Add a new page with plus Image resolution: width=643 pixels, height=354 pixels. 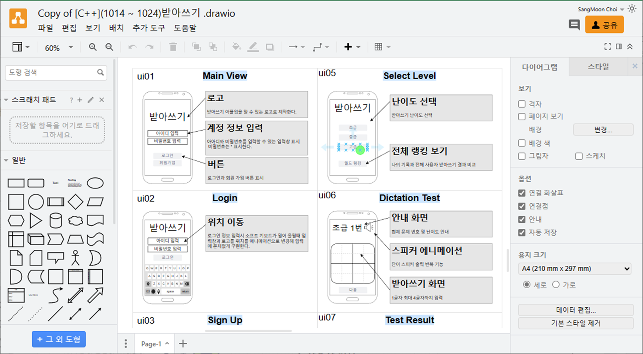tap(183, 343)
